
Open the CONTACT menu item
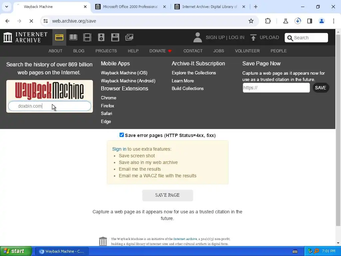pyautogui.click(x=193, y=51)
